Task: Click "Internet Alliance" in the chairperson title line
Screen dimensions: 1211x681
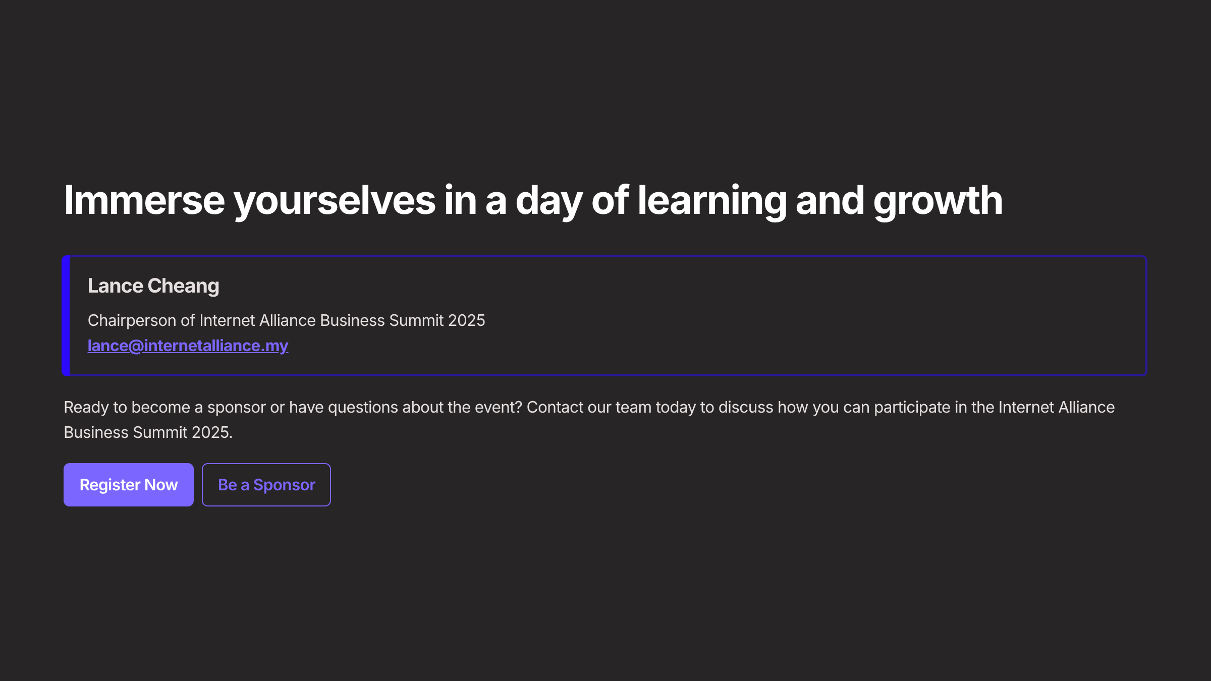Action: (x=257, y=320)
